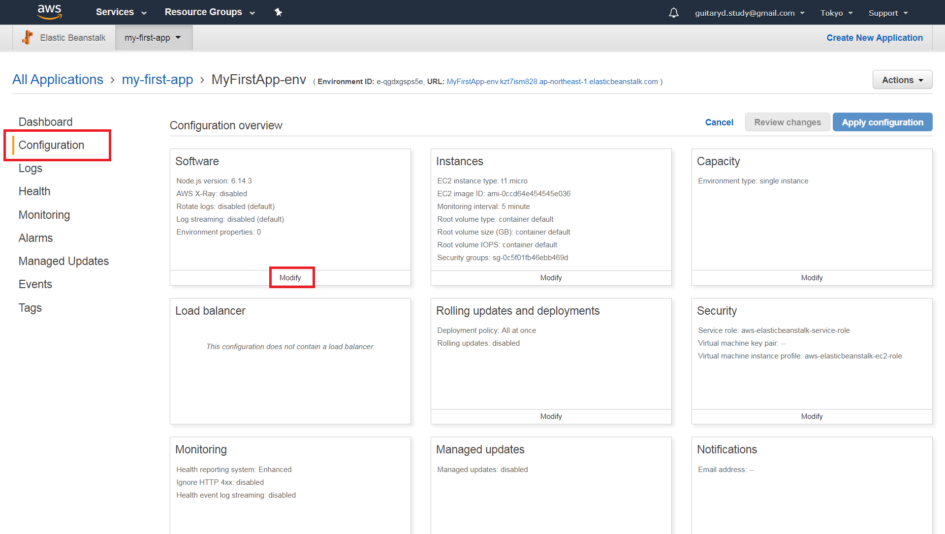Click Ignore HTTP 4xx: disabled text

[220, 482]
